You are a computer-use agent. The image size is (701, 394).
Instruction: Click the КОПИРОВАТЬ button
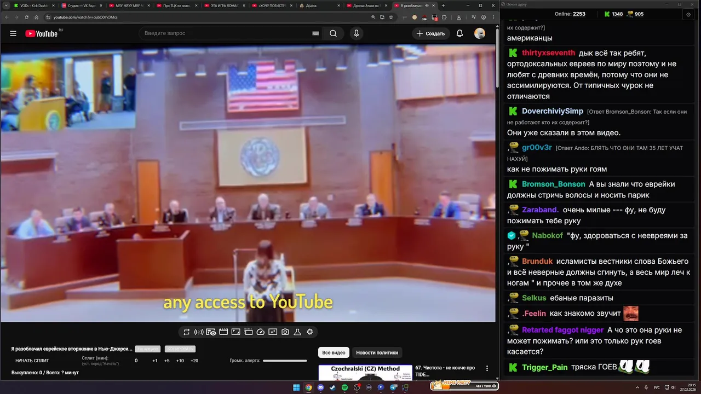[x=180, y=349]
